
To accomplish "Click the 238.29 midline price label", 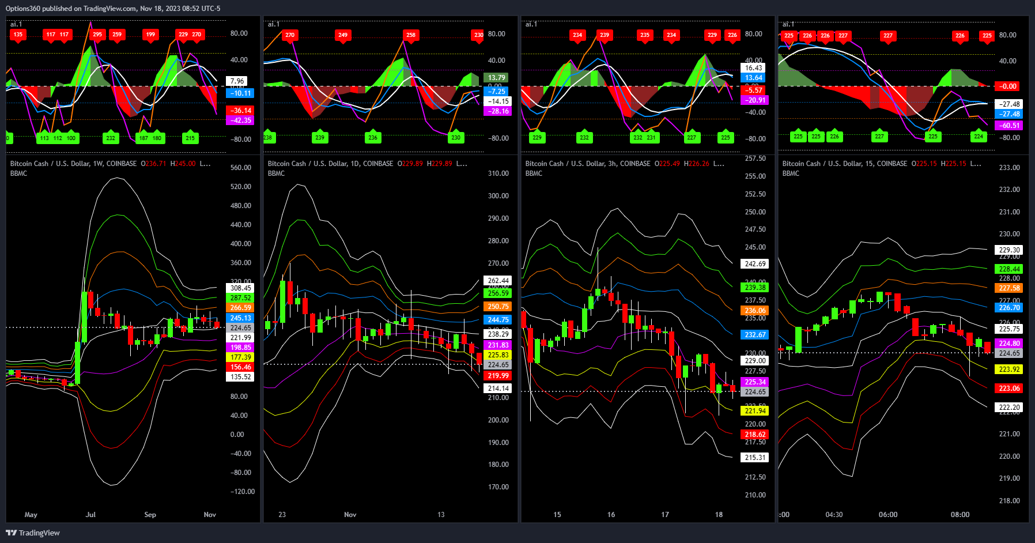I will click(498, 334).
